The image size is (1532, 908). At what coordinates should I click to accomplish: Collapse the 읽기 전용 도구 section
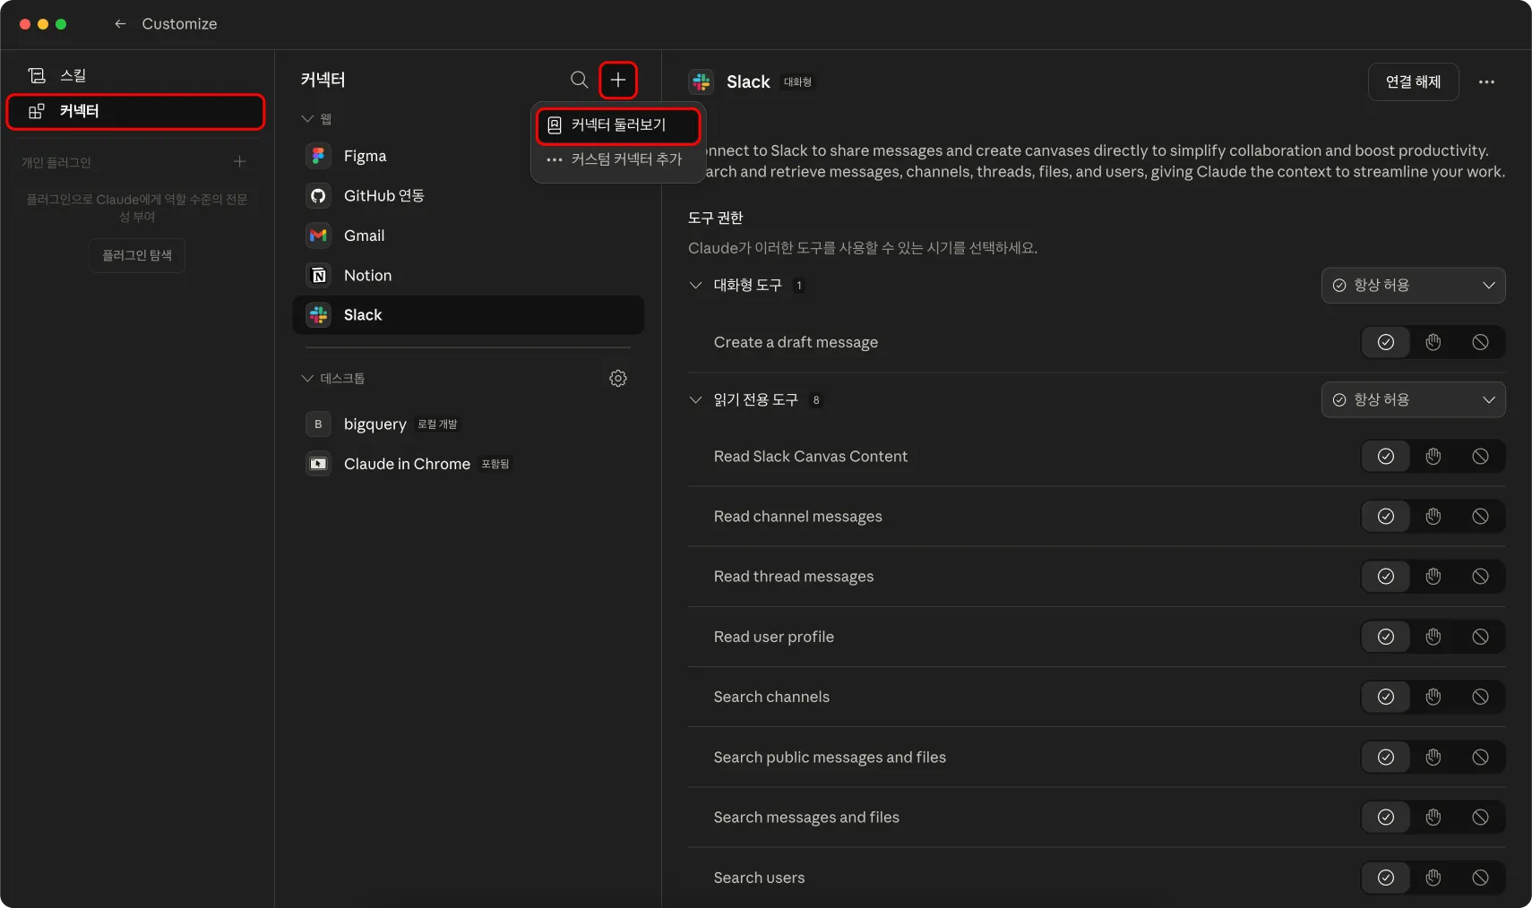coord(695,399)
